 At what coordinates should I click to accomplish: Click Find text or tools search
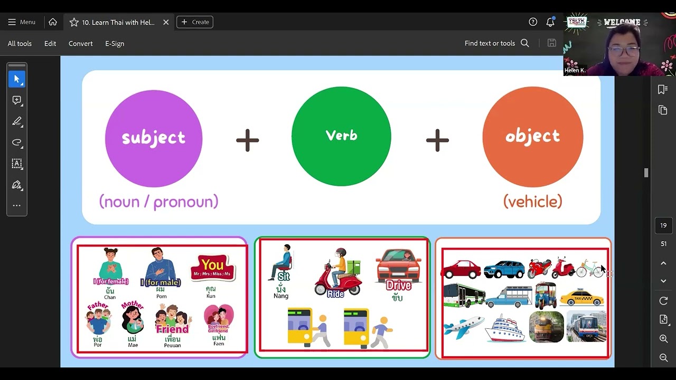[496, 43]
